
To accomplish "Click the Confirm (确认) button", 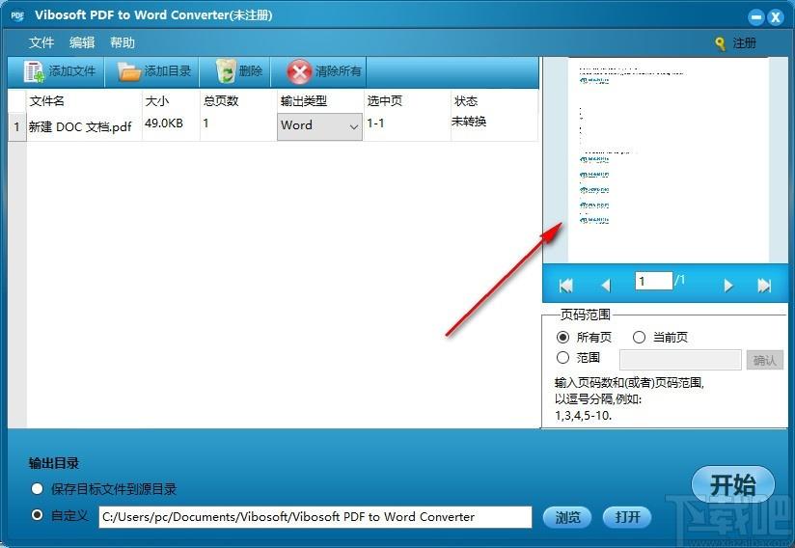I will [x=764, y=360].
